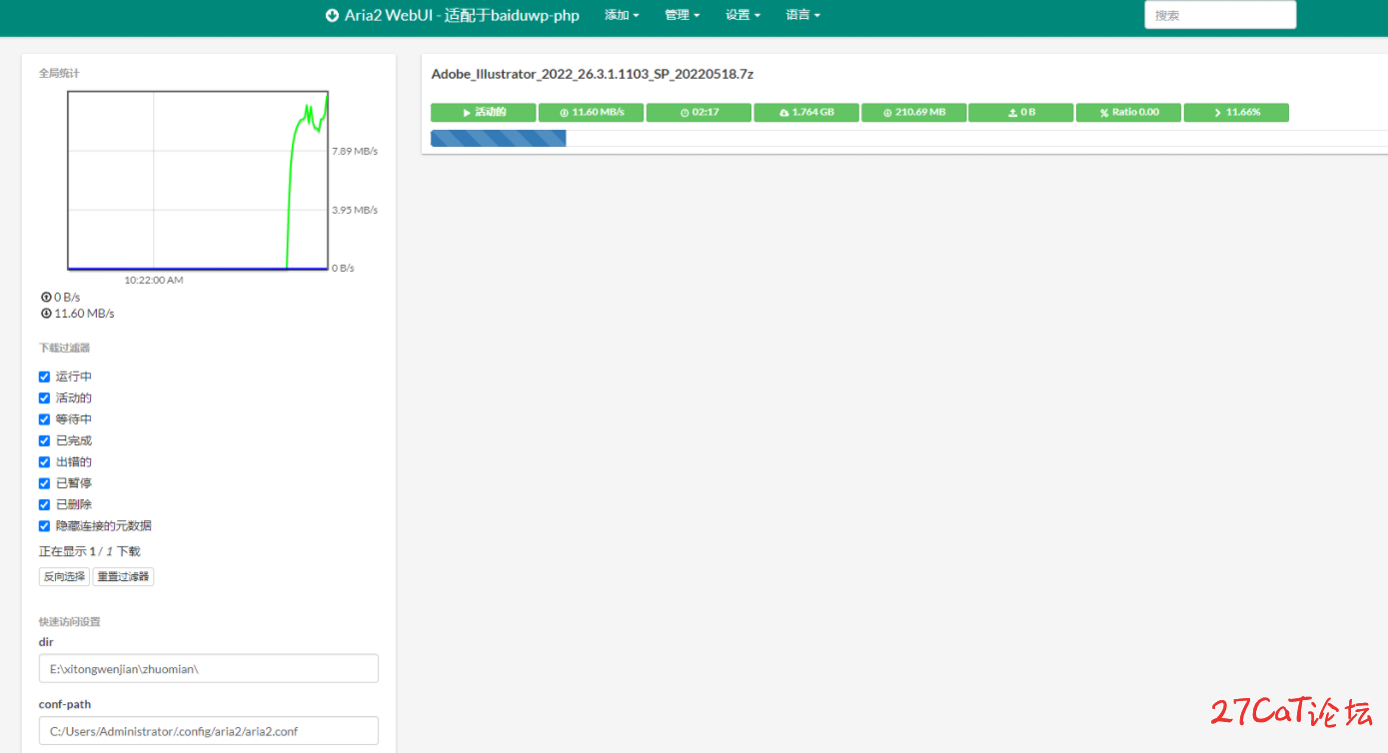This screenshot has height=753, width=1388.
Task: Click the 11.66% progress badge
Action: [x=1236, y=112]
